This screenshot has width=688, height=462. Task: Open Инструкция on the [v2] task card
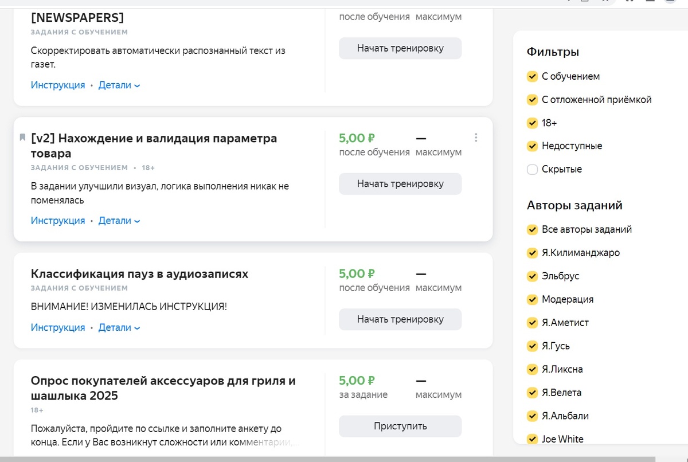(x=57, y=220)
